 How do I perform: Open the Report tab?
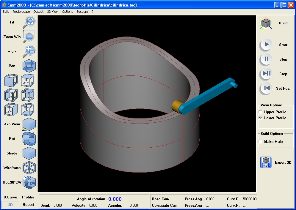tap(28, 205)
